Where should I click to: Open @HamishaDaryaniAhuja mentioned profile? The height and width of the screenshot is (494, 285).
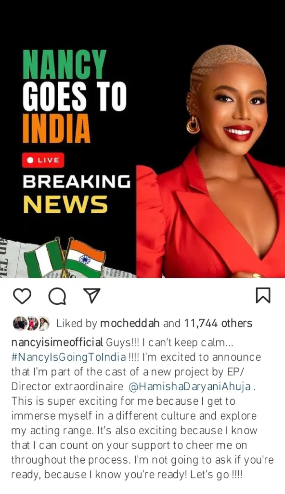tap(190, 386)
